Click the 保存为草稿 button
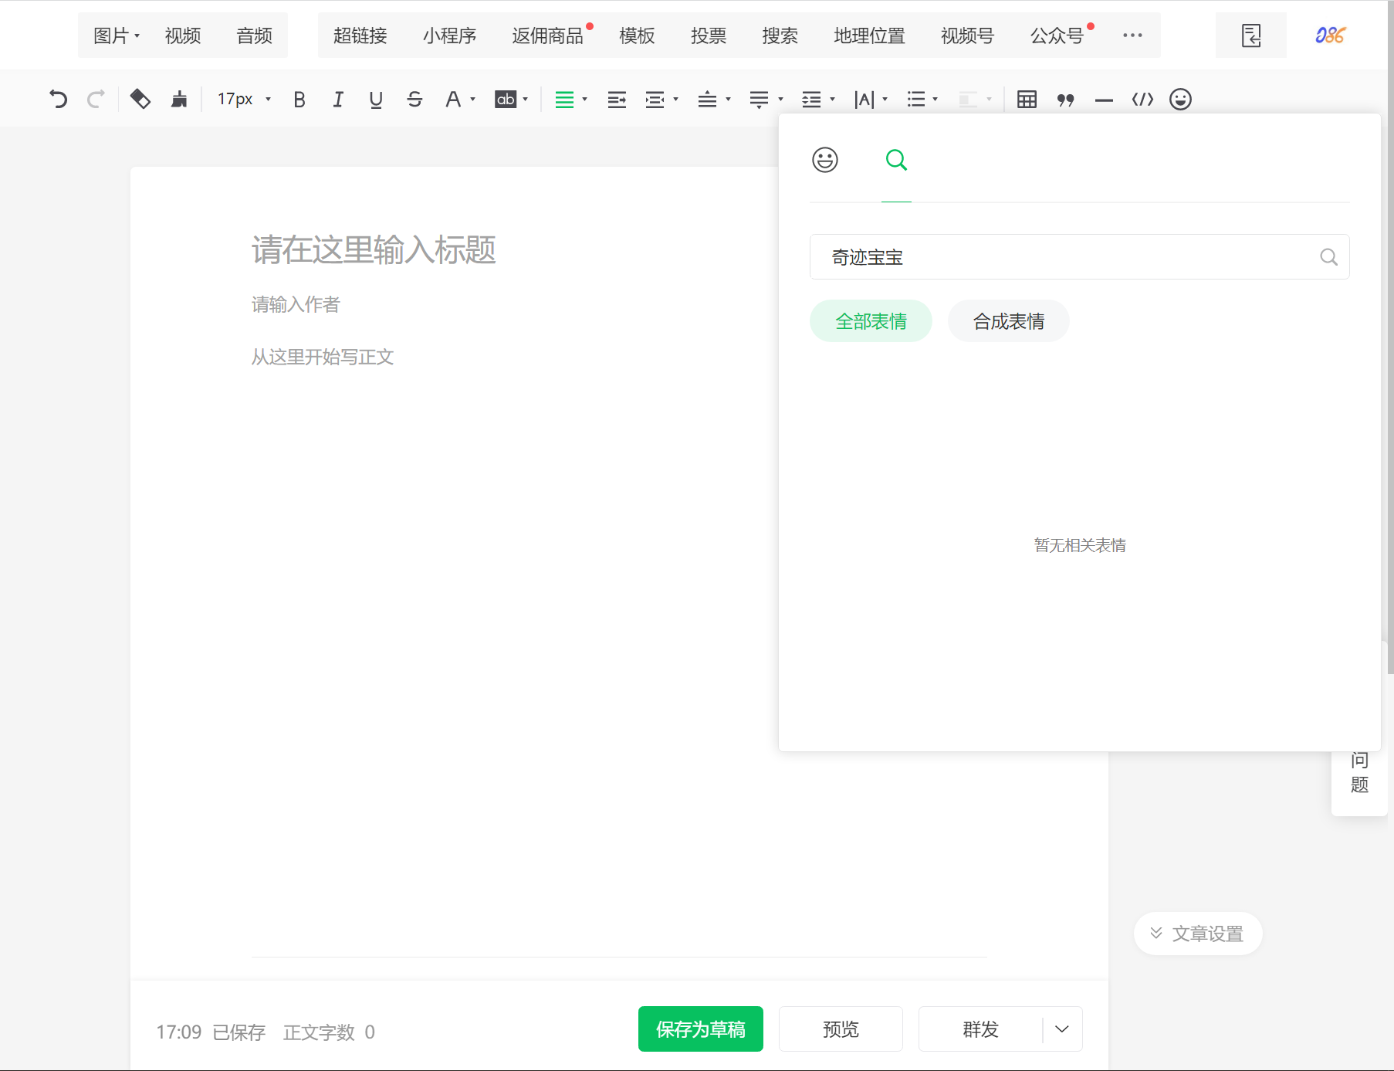 coord(699,1029)
